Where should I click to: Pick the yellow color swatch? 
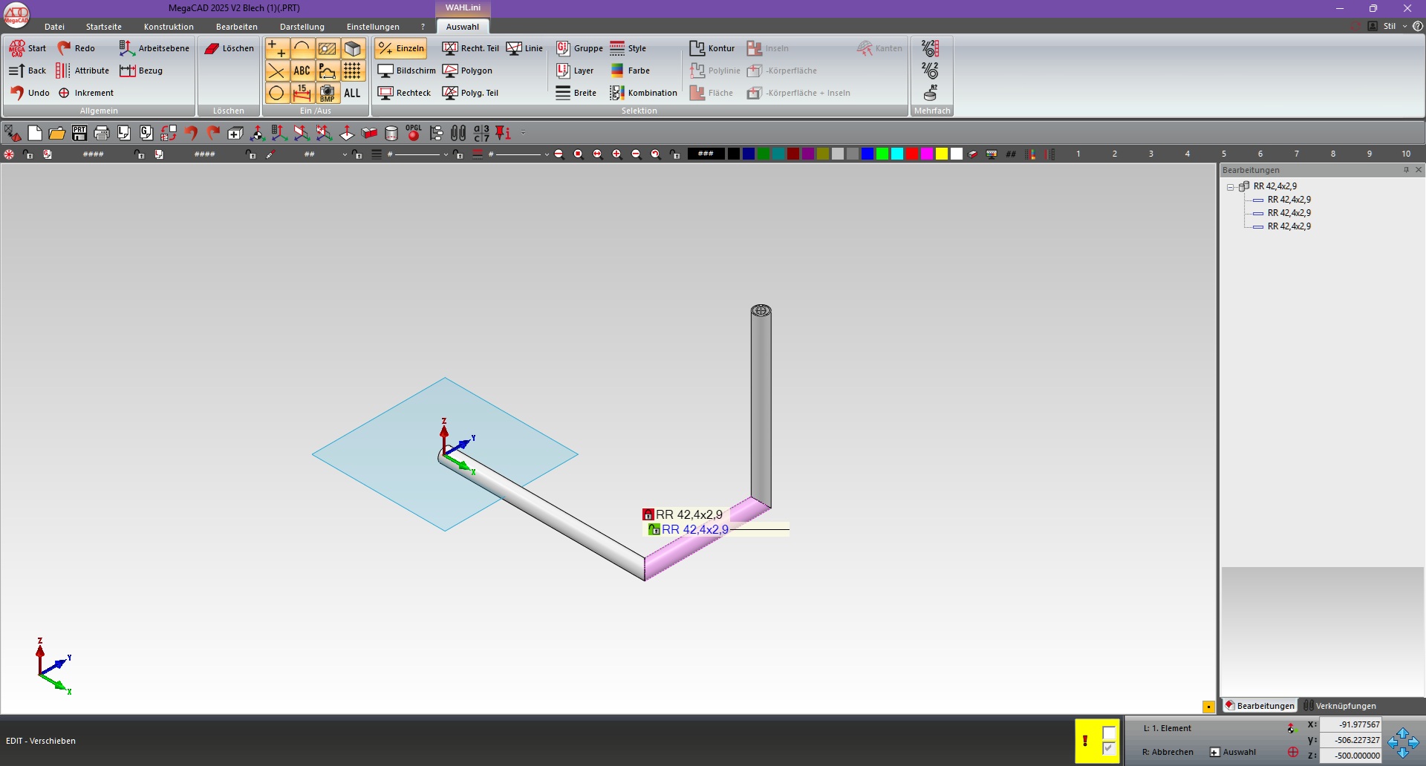(942, 154)
